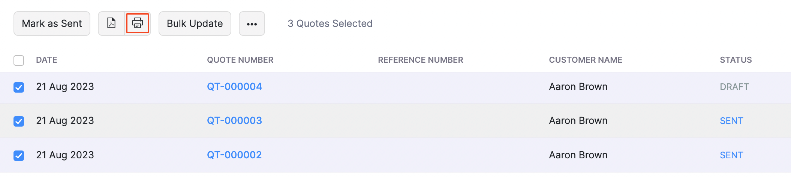This screenshot has width=791, height=177.
Task: Sort by the Quote Number column header
Action: pos(240,60)
